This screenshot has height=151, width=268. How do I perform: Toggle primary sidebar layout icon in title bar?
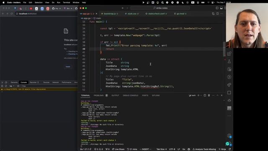[217, 8]
